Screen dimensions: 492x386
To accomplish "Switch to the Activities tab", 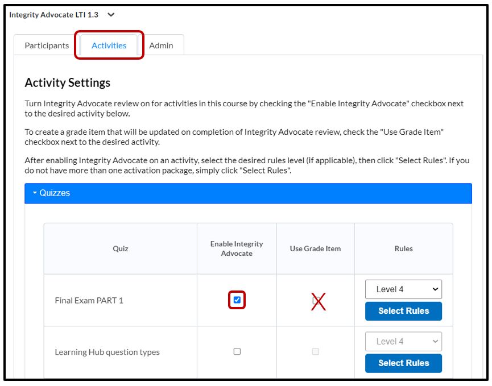I will point(109,45).
